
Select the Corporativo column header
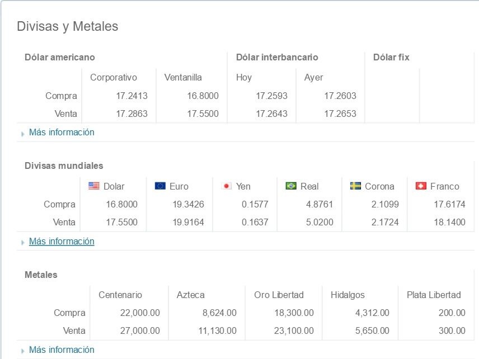(115, 77)
